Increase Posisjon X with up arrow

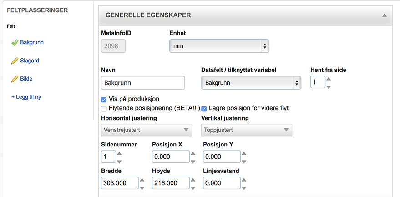[x=193, y=153]
